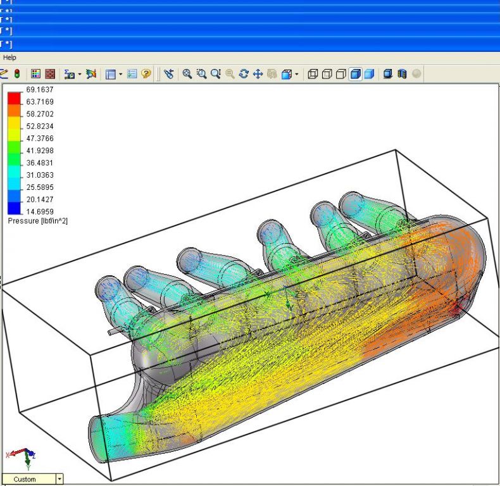
Task: Click the brick wall texture icon
Action: pos(50,74)
